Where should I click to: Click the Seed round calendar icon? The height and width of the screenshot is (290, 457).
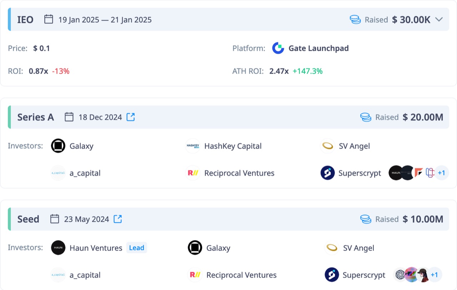pos(55,219)
